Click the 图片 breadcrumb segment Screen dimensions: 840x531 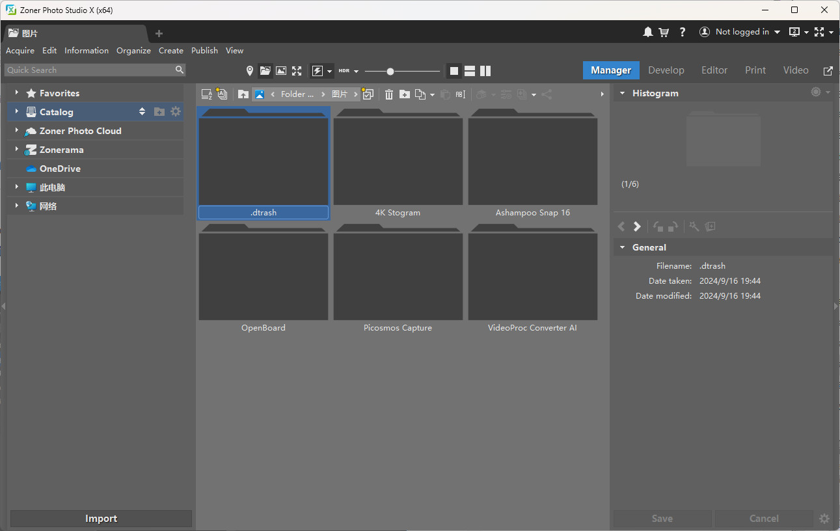pyautogui.click(x=340, y=94)
